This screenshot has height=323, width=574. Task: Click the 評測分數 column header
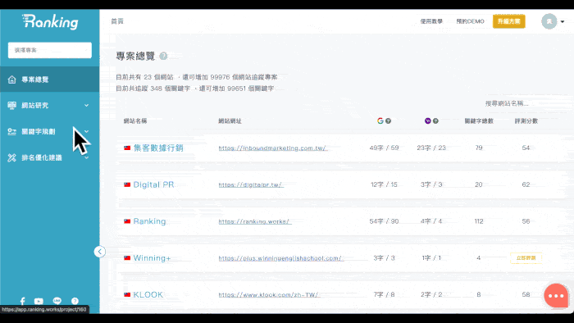coord(526,121)
